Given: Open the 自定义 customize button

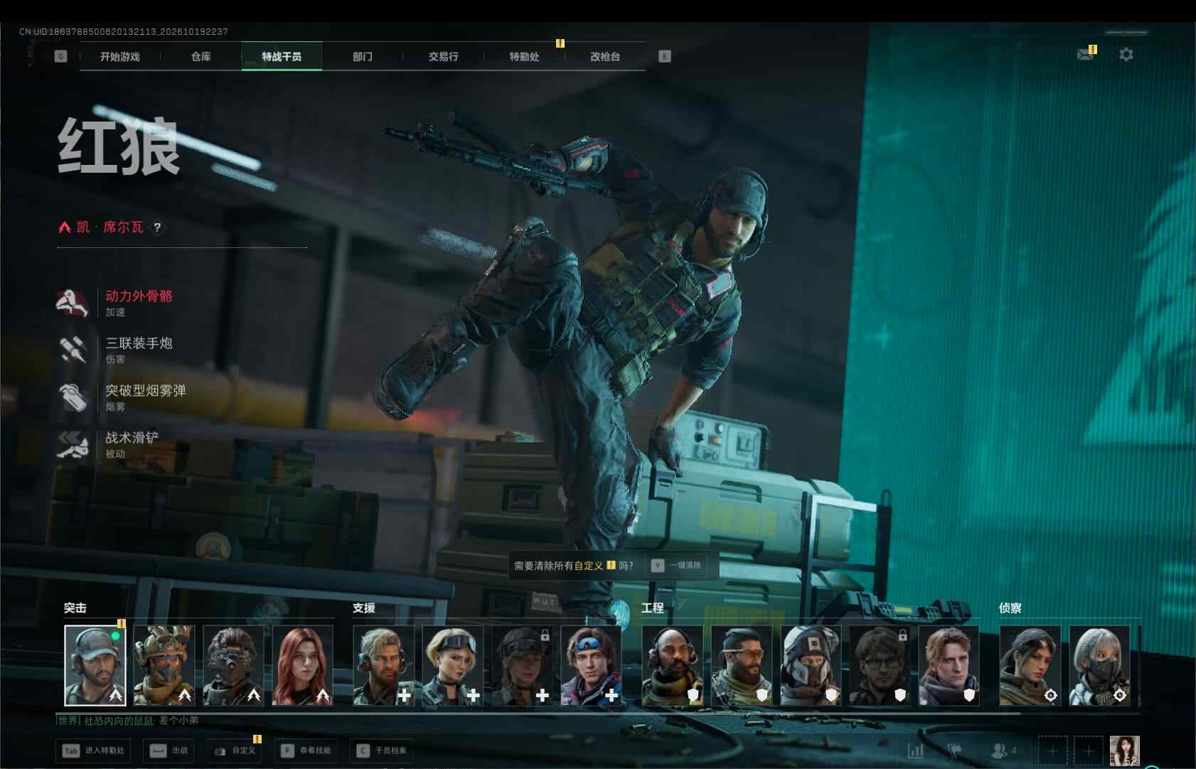Looking at the screenshot, I should pyautogui.click(x=235, y=751).
